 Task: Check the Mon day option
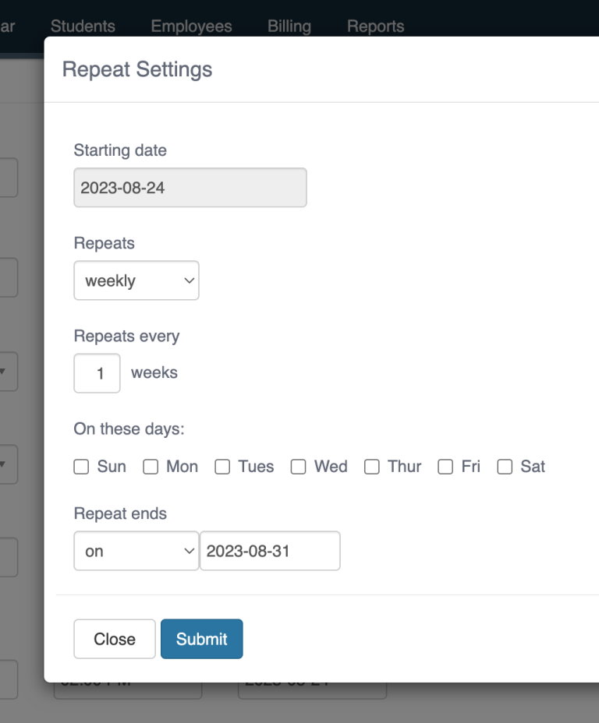tap(151, 467)
